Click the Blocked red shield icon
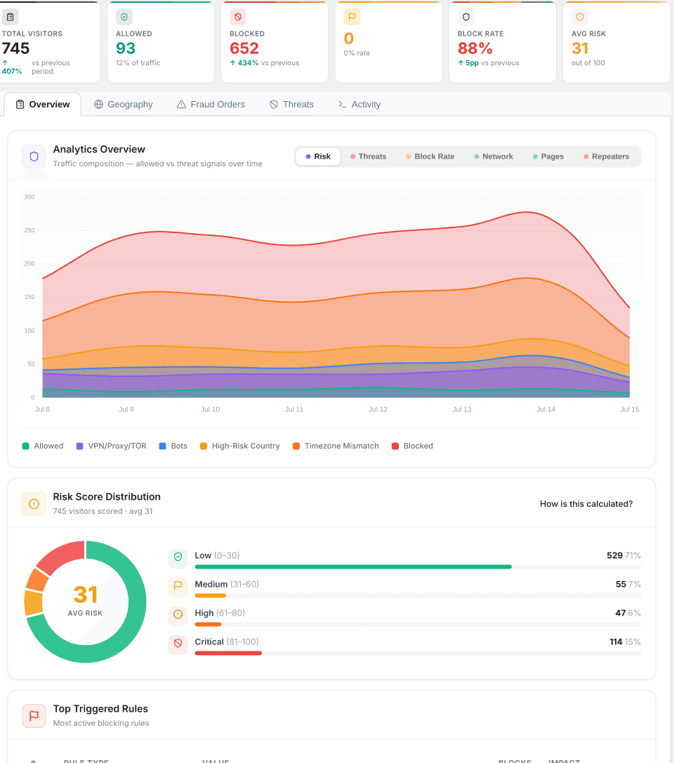 click(x=238, y=17)
